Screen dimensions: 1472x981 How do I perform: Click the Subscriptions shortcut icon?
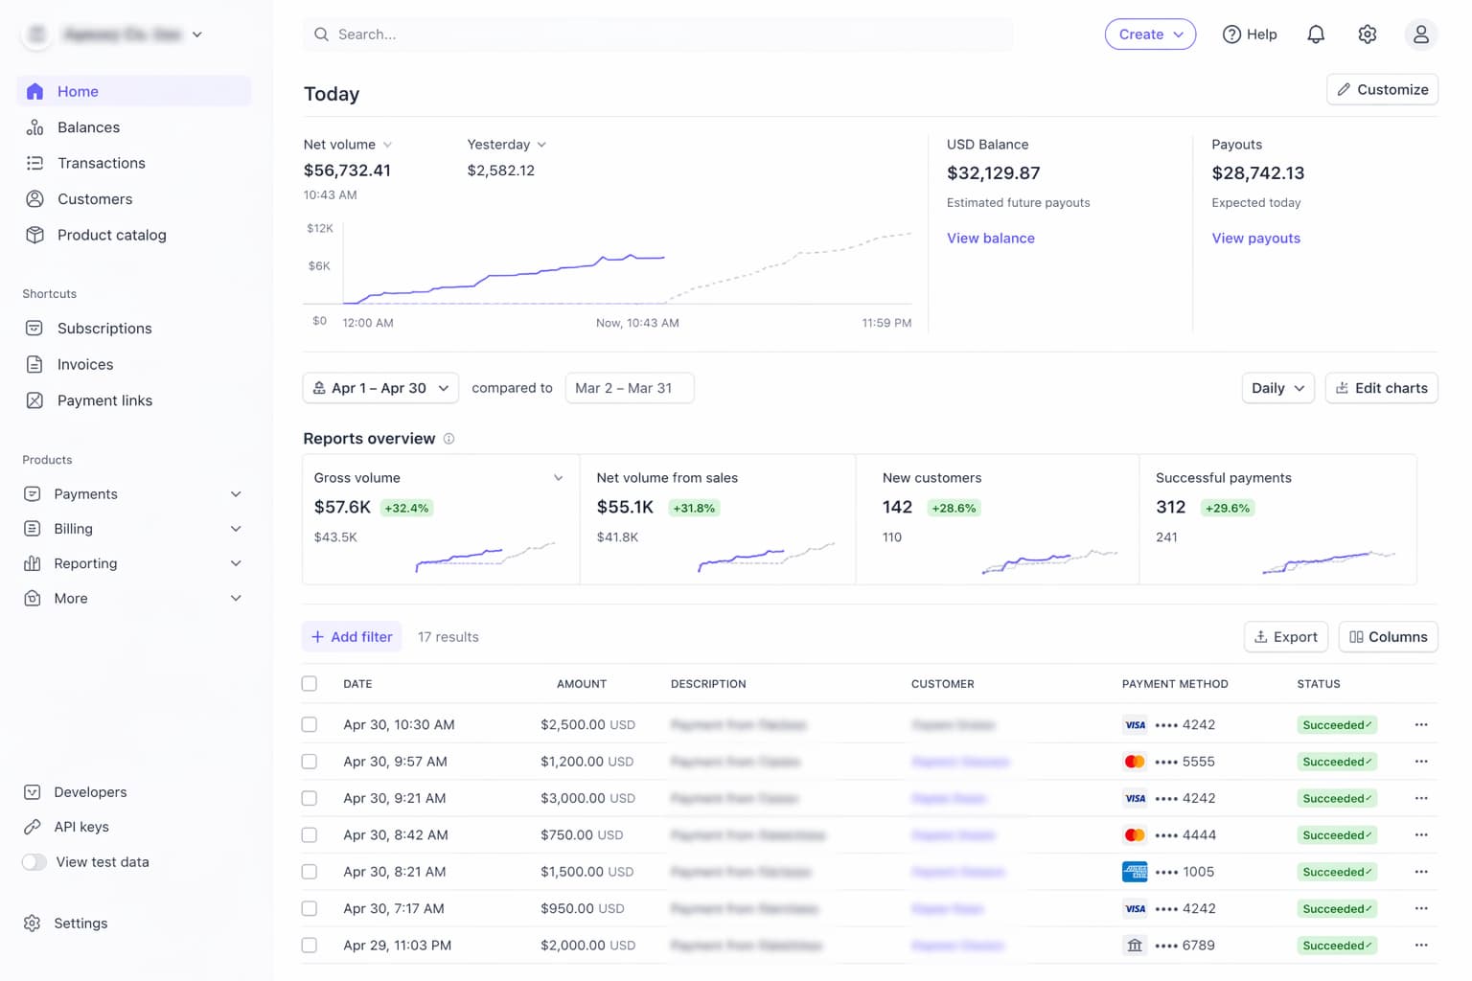pyautogui.click(x=34, y=329)
